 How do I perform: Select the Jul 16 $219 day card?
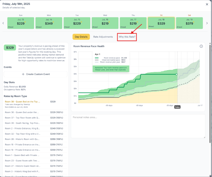(105, 23)
